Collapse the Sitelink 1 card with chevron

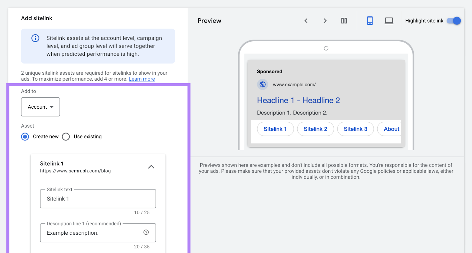pos(151,167)
